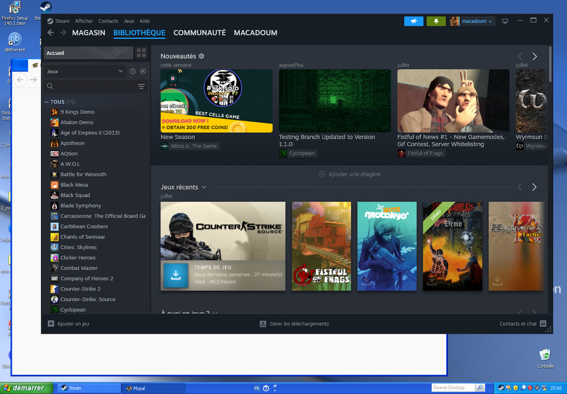Click the Search Desktop taskbar field
Screen dimensions: 567x394
453,388
